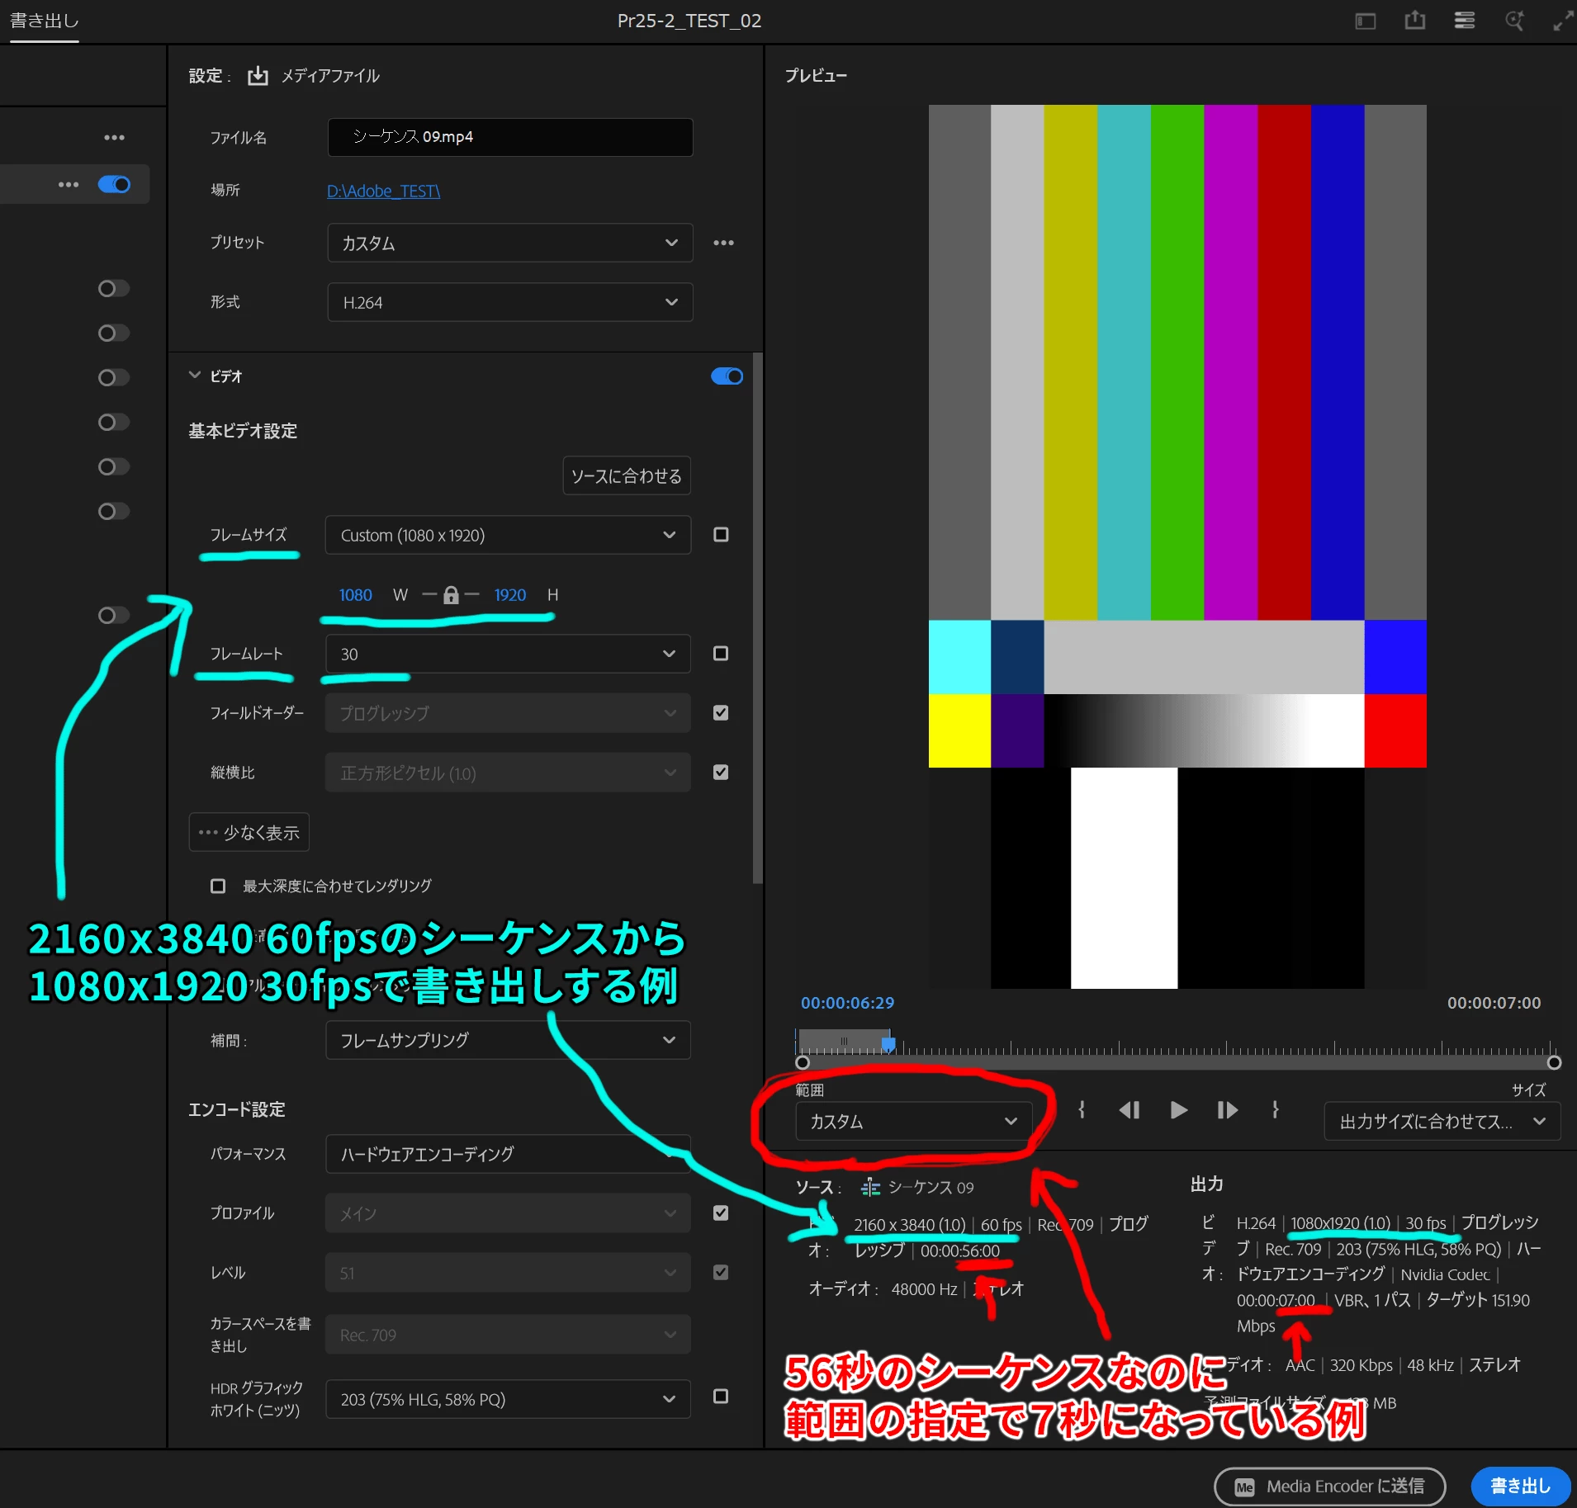Set out point bracket icon
This screenshot has width=1577, height=1508.
pyautogui.click(x=1276, y=1110)
